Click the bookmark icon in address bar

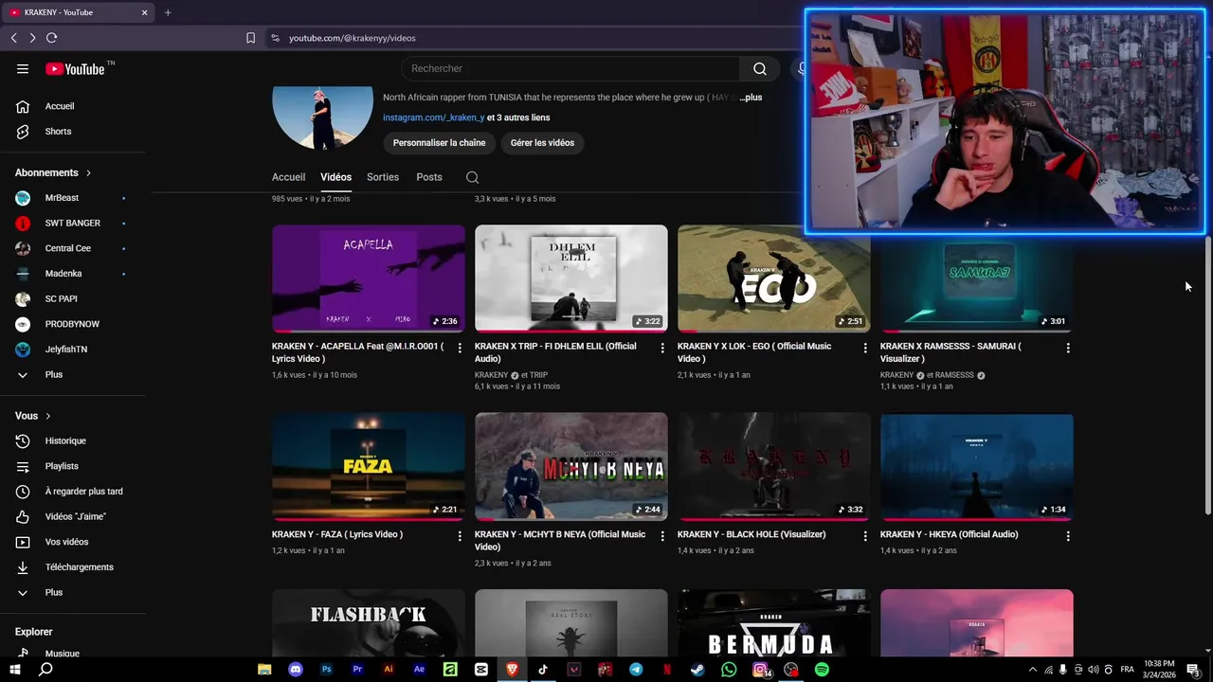[250, 38]
